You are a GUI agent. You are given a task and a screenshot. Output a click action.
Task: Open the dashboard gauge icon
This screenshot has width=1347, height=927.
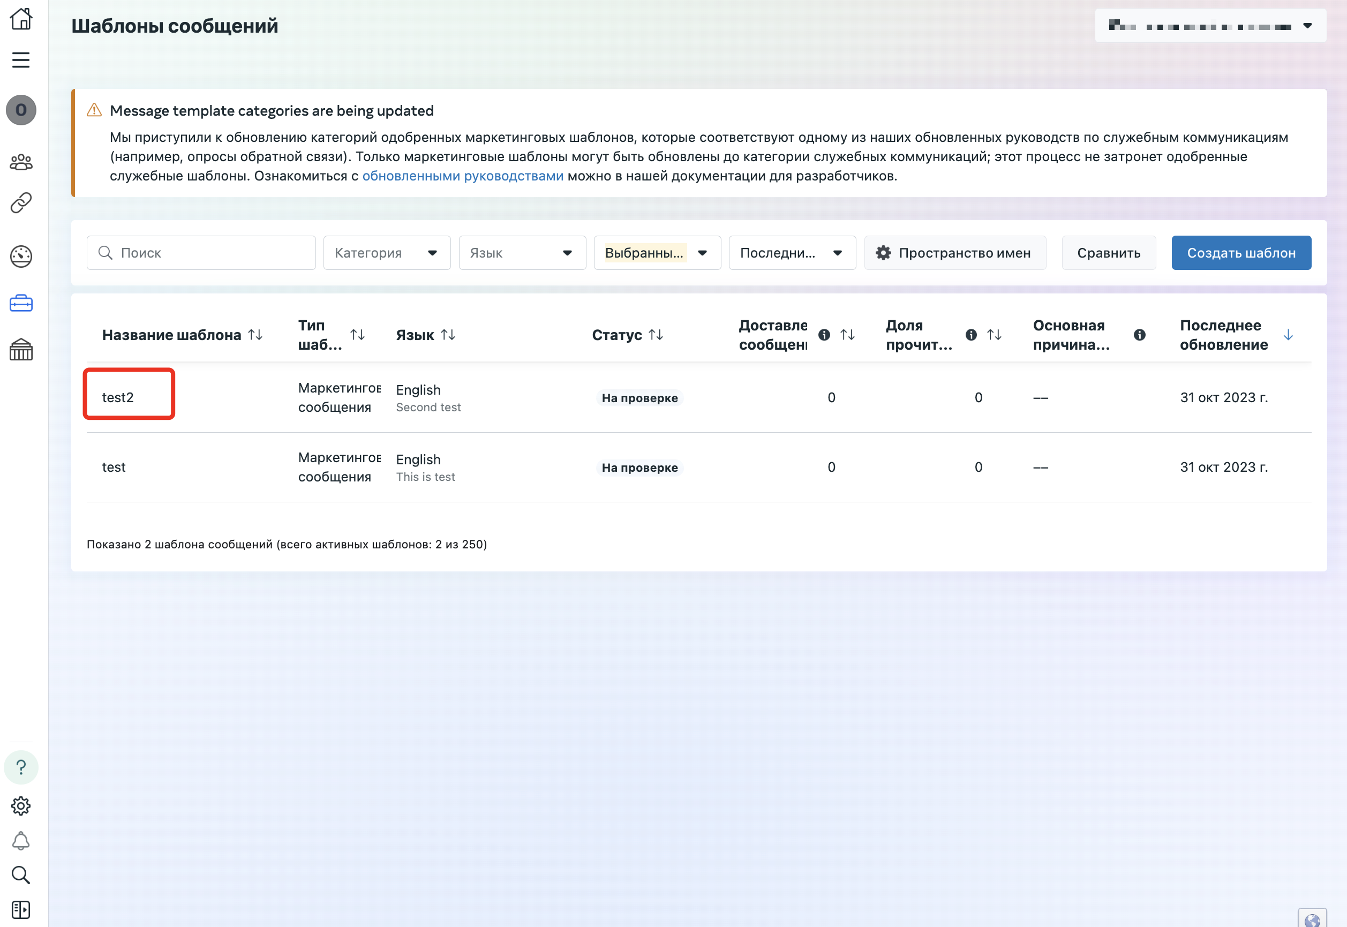click(21, 256)
